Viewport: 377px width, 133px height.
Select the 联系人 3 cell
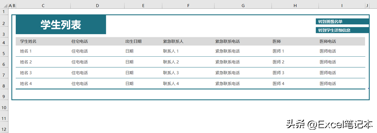[x=188, y=73]
